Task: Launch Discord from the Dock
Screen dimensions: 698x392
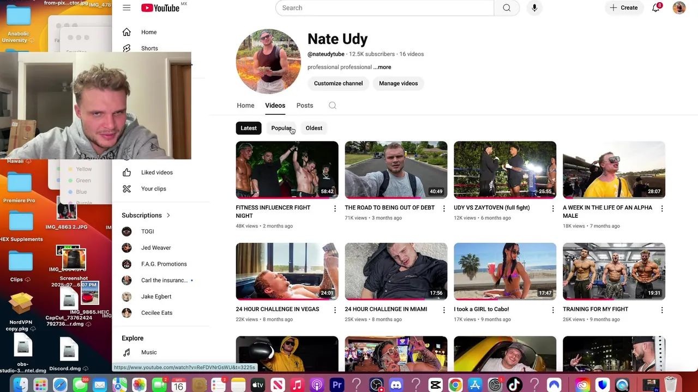Action: [396, 385]
